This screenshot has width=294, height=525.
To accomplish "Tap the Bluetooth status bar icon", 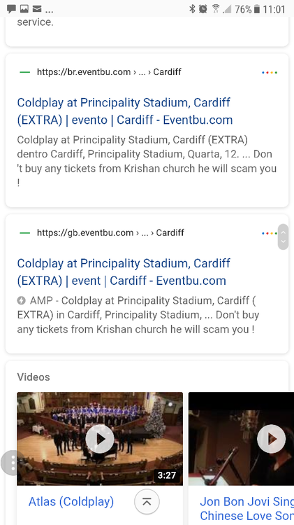I will pyautogui.click(x=192, y=9).
